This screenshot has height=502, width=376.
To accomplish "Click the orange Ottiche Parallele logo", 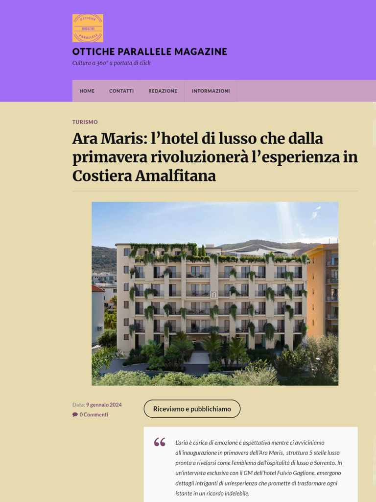I will [88, 28].
